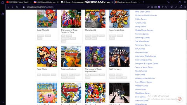187x105 pixels.
Task: Open Terminator Games category
Action: (143, 45)
